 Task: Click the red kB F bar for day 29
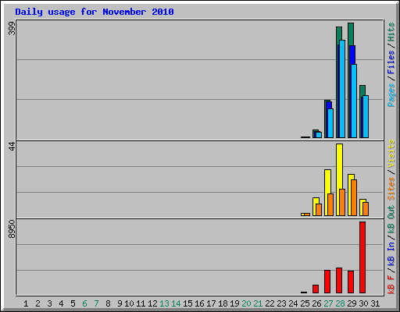351,282
